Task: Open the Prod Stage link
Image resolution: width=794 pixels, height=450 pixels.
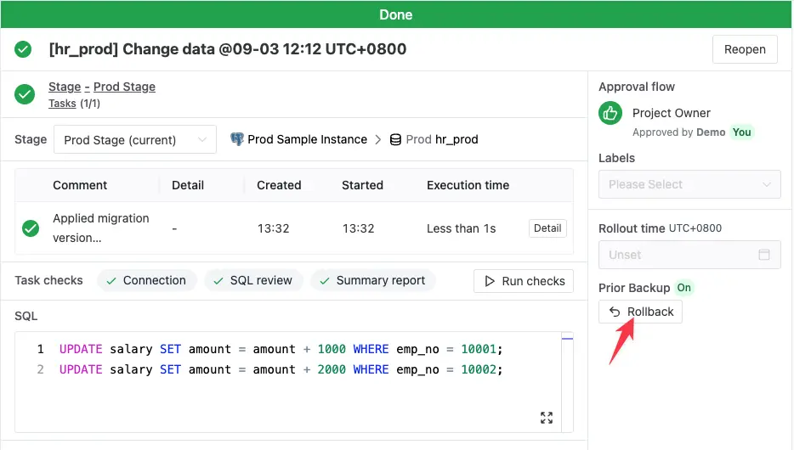Action: click(x=124, y=87)
